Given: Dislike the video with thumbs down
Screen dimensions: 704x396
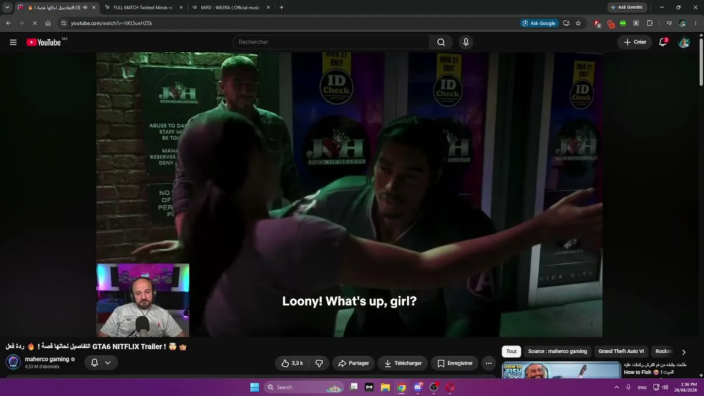Looking at the screenshot, I should tap(319, 363).
